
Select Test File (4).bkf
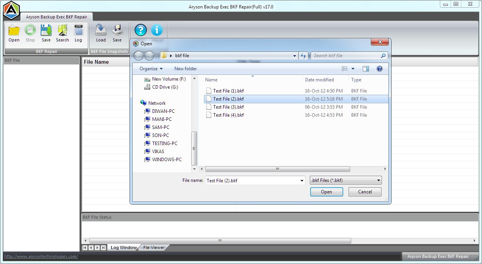pyautogui.click(x=296, y=115)
